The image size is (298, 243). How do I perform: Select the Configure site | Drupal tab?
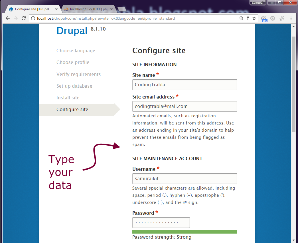point(32,9)
